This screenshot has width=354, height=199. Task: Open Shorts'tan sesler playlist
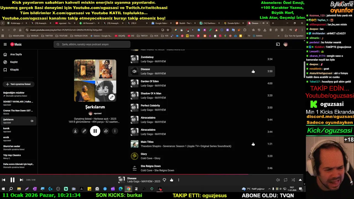pos(18,148)
